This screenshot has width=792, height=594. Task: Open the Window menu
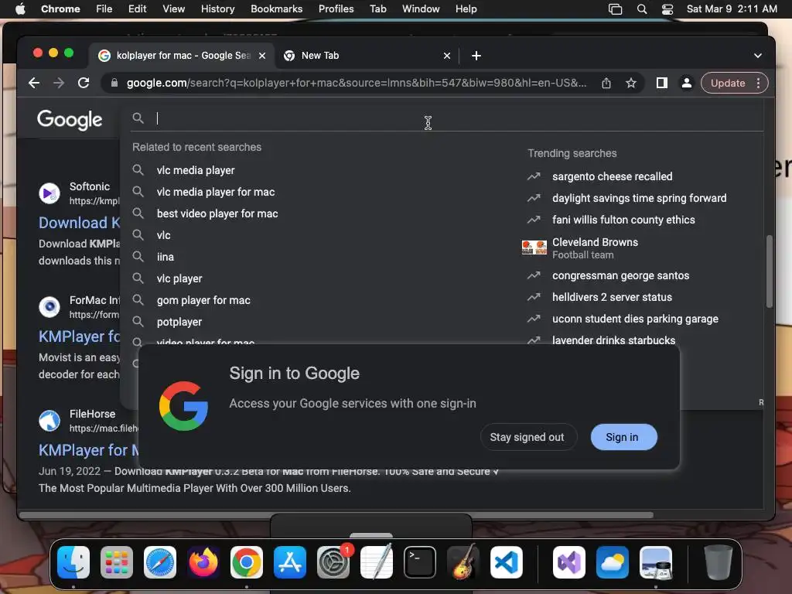[421, 9]
